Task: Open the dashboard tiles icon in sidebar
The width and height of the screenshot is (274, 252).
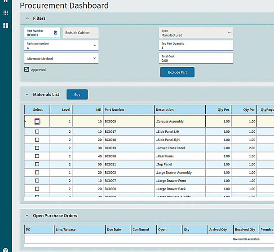Action: click(x=6, y=26)
